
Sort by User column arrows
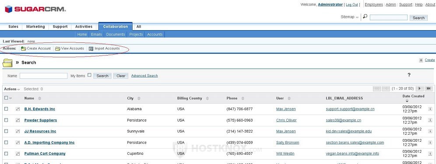[x=289, y=98]
